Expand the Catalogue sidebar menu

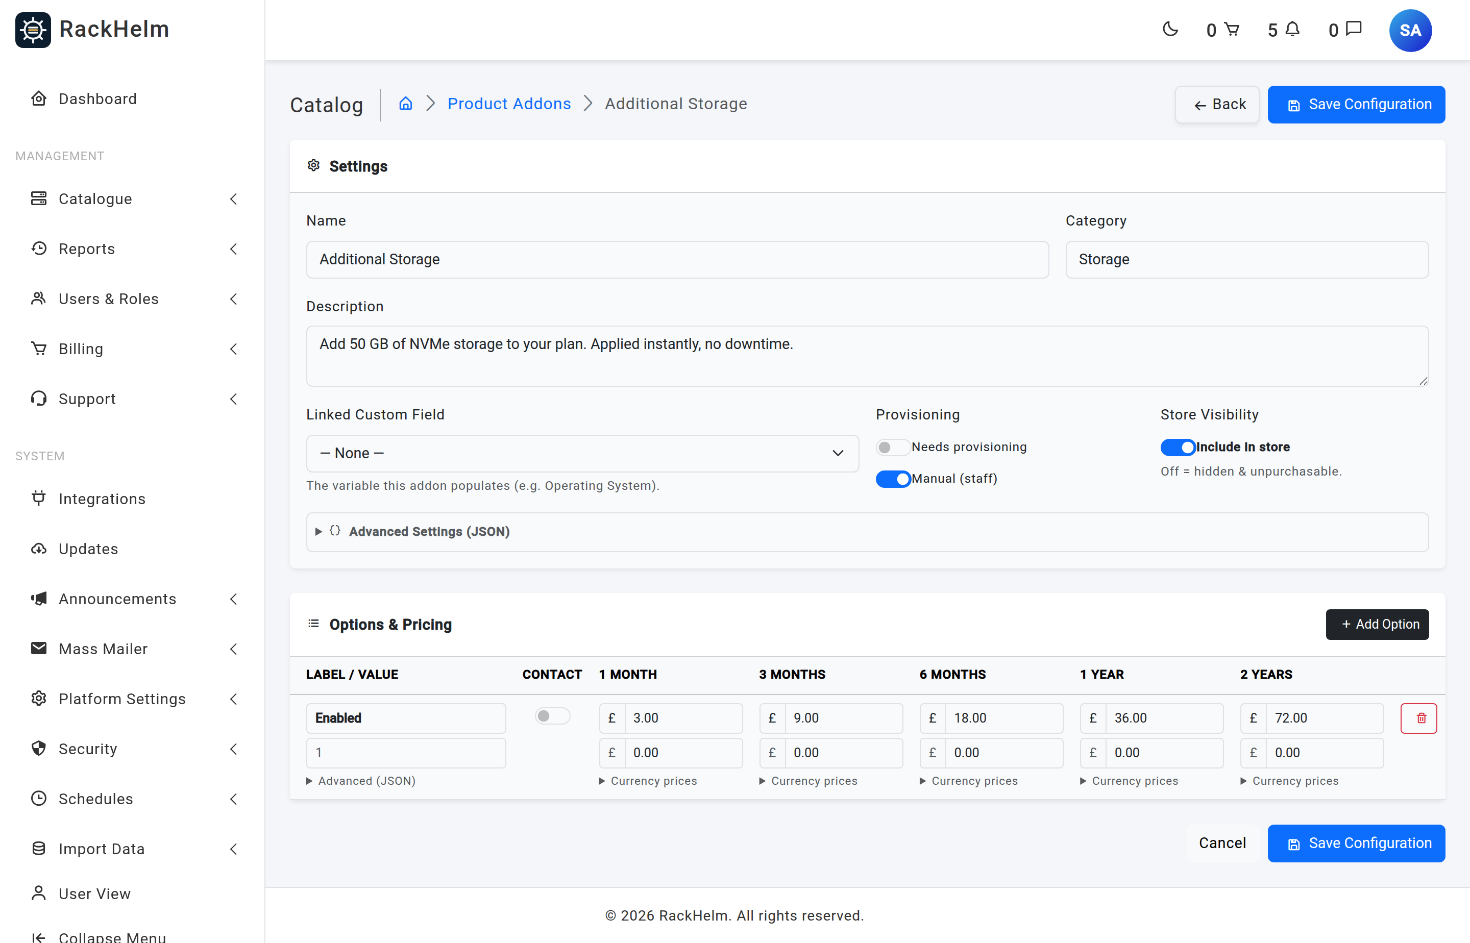[x=132, y=198]
